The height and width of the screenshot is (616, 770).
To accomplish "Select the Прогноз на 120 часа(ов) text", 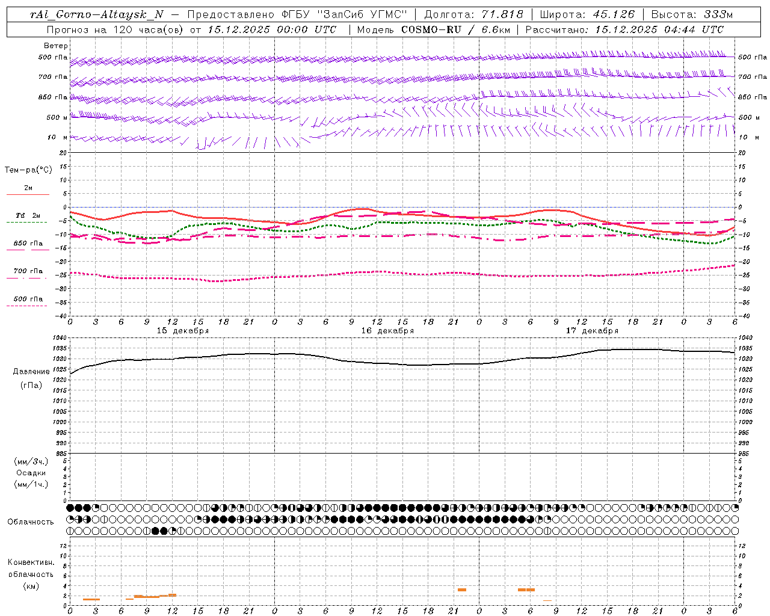I will (x=115, y=29).
